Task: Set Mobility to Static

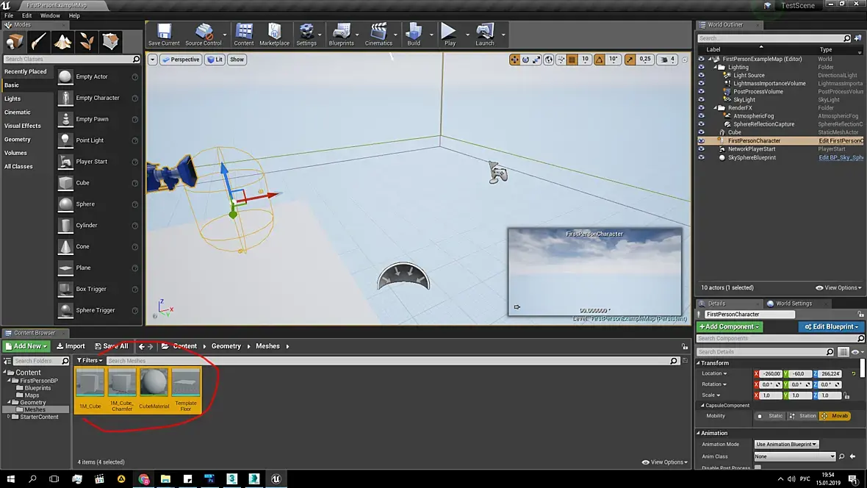Action: click(770, 416)
